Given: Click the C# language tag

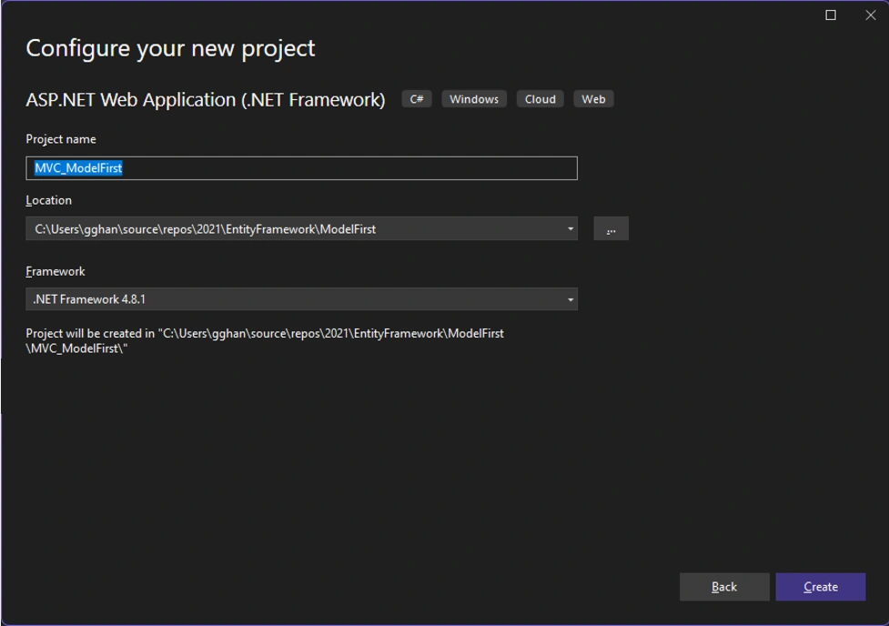Looking at the screenshot, I should (x=417, y=99).
